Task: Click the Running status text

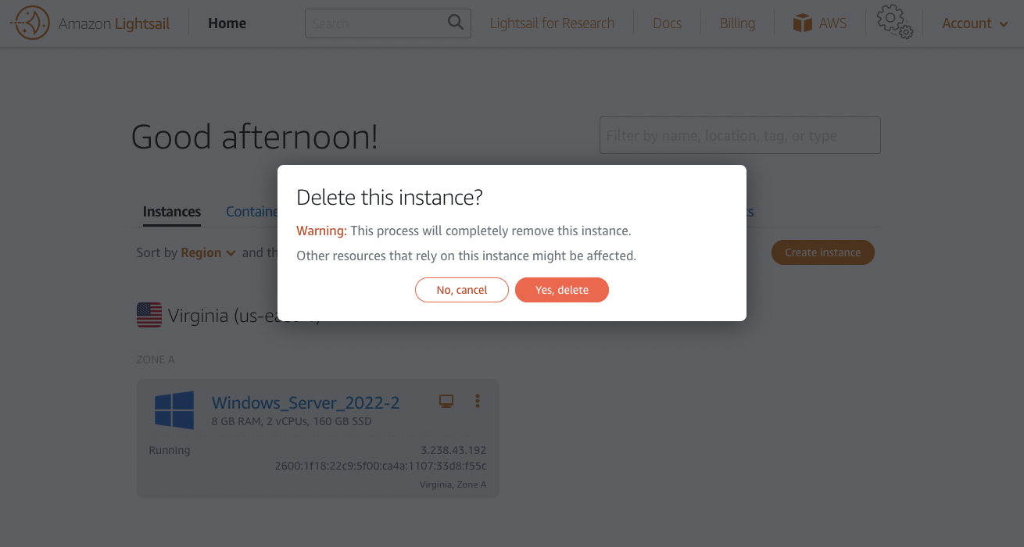Action: point(170,450)
